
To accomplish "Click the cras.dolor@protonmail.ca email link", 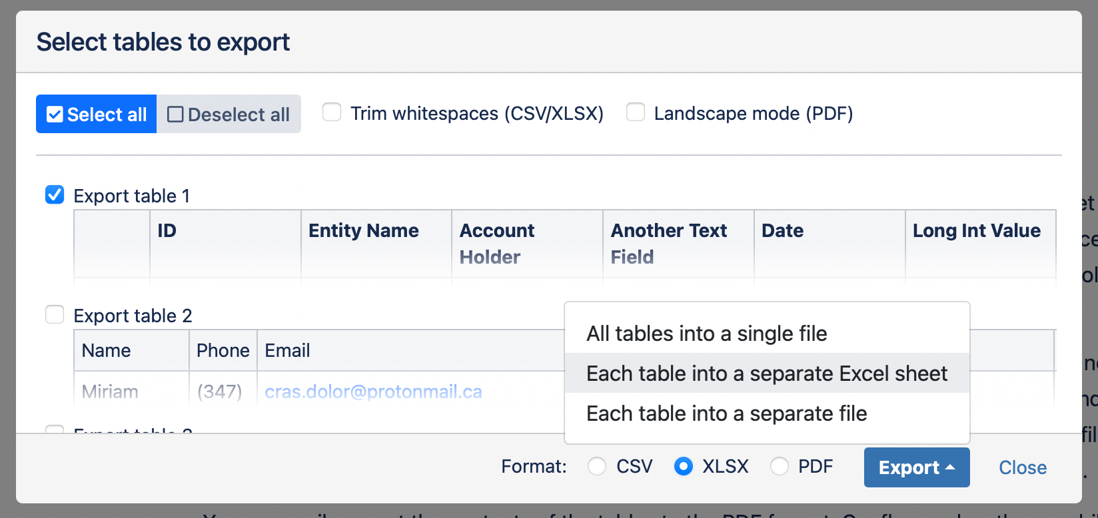I will [x=373, y=391].
